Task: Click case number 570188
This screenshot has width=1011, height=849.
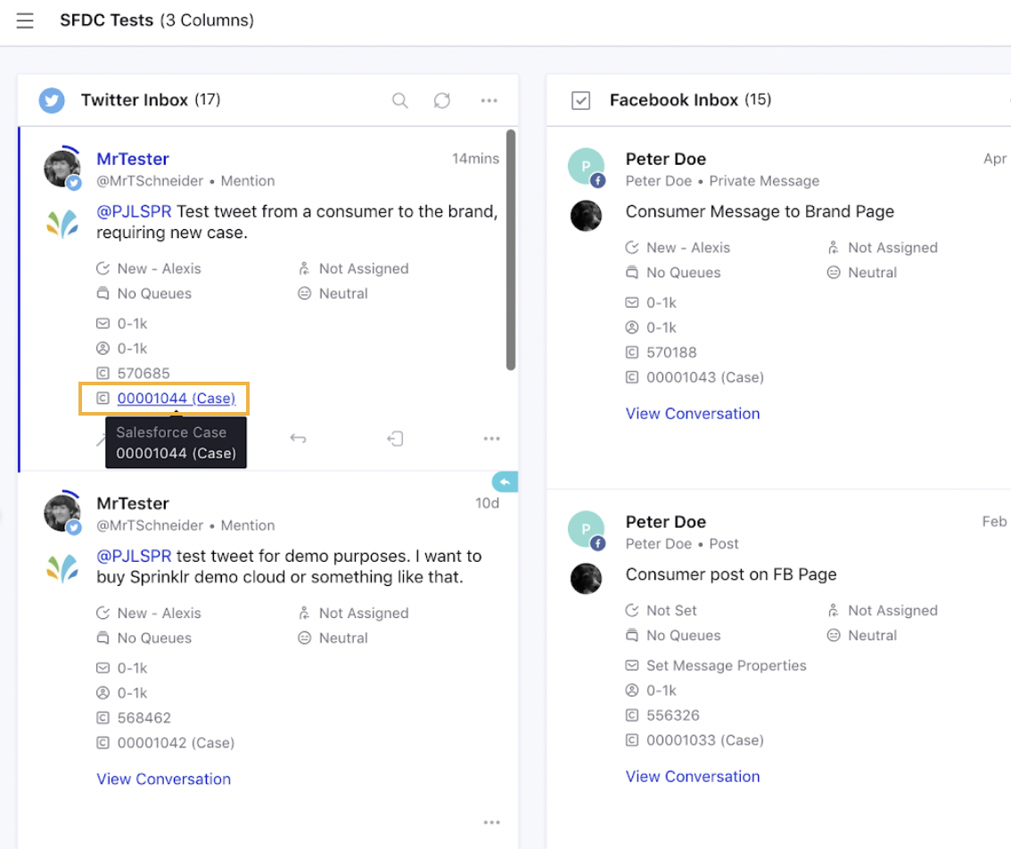Action: point(671,353)
